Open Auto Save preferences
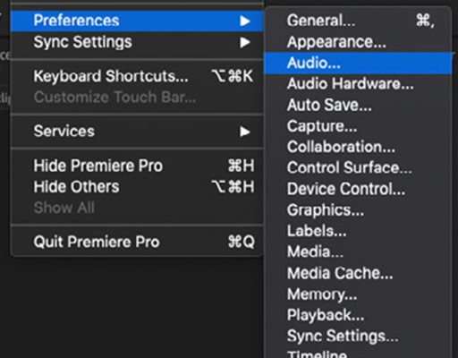 [358, 105]
